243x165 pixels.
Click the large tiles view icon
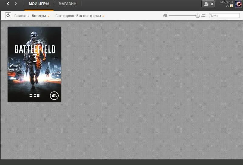pos(203,16)
